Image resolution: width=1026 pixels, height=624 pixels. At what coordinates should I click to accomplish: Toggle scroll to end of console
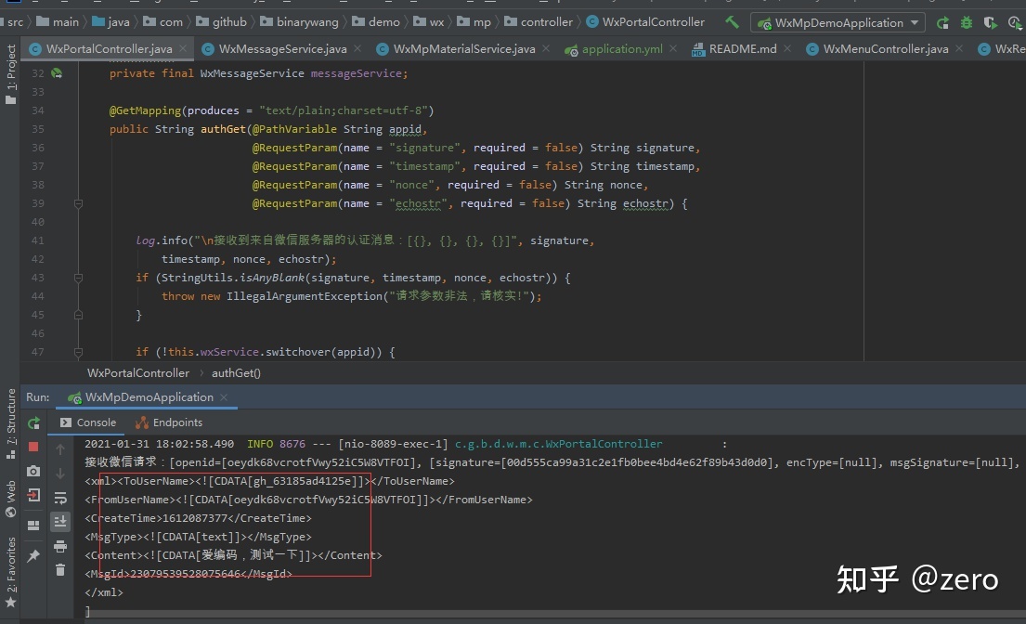[x=60, y=521]
